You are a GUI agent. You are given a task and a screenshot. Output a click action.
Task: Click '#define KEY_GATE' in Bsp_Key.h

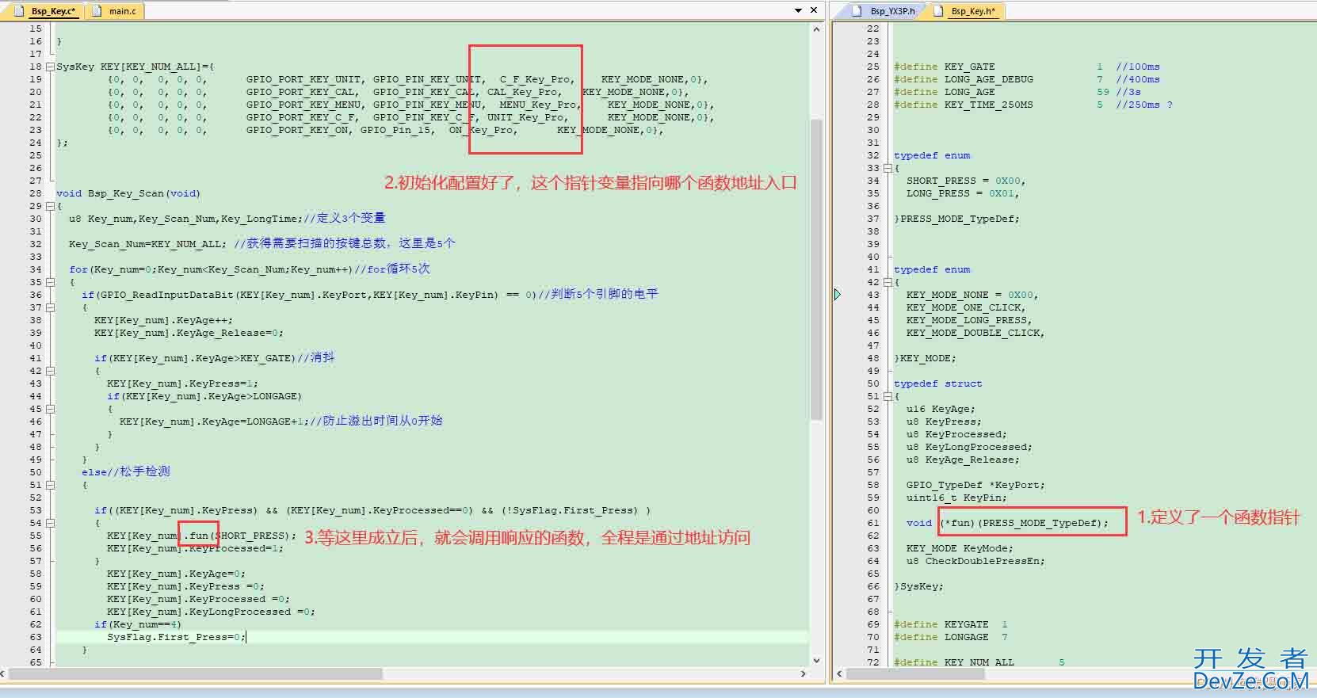[x=945, y=67]
